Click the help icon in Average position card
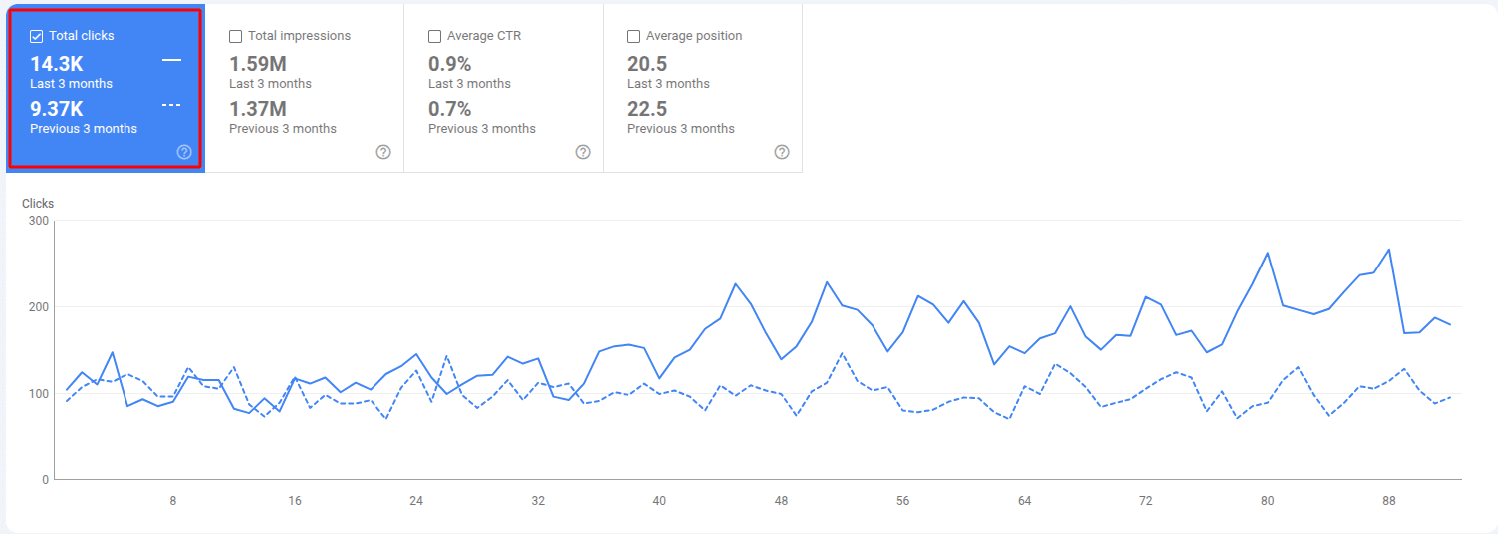1498x534 pixels. [782, 152]
